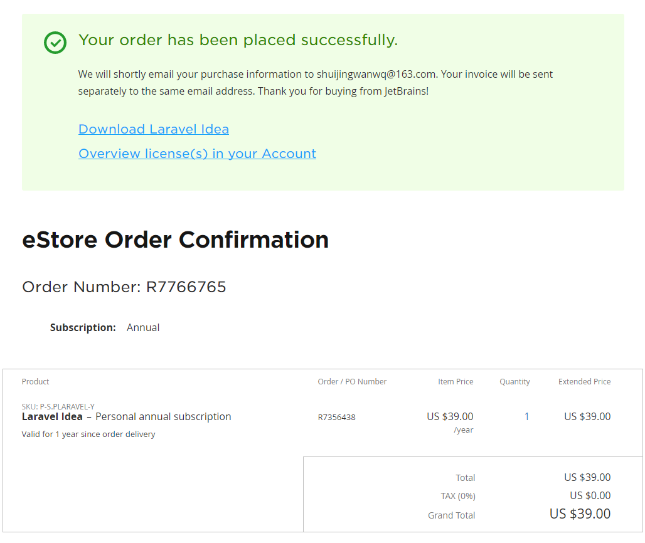Click the Annual subscription value
Screen dimensions: 645x543
[143, 327]
